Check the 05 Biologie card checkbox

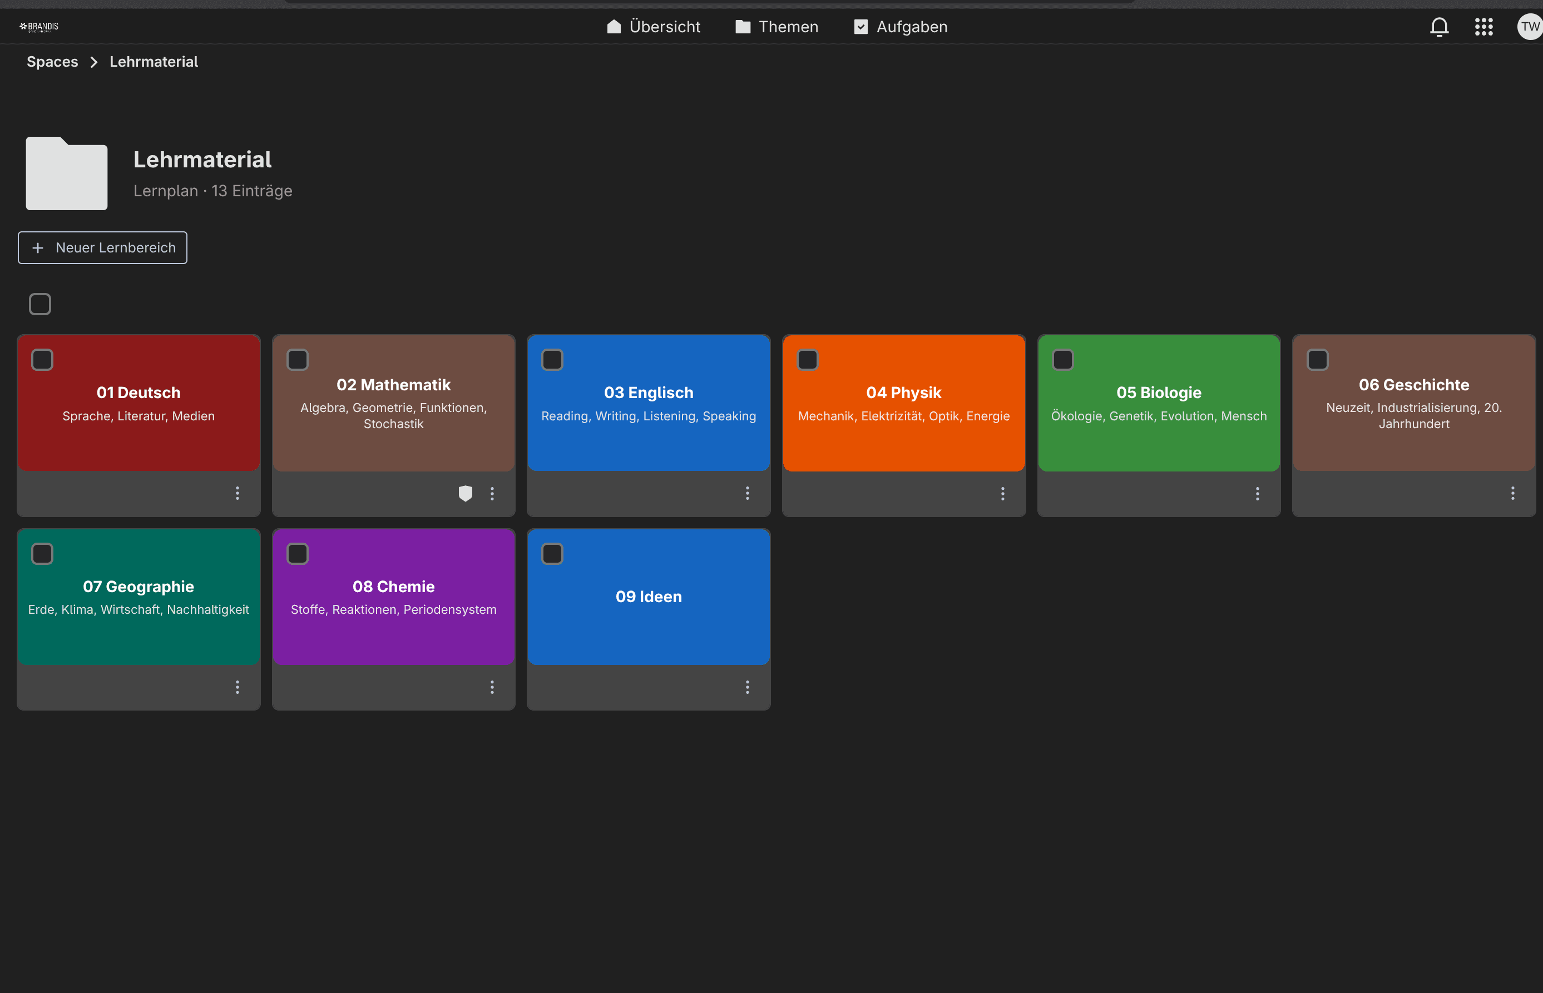[1063, 359]
